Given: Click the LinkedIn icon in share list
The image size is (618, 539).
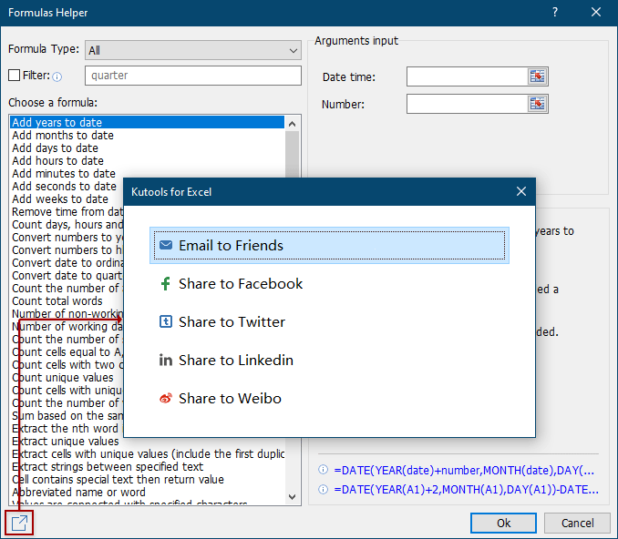Looking at the screenshot, I should click(x=165, y=361).
